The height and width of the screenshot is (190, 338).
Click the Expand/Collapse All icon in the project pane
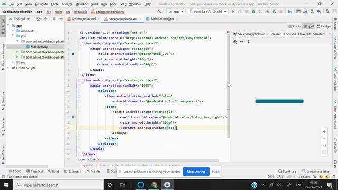(x=45, y=19)
